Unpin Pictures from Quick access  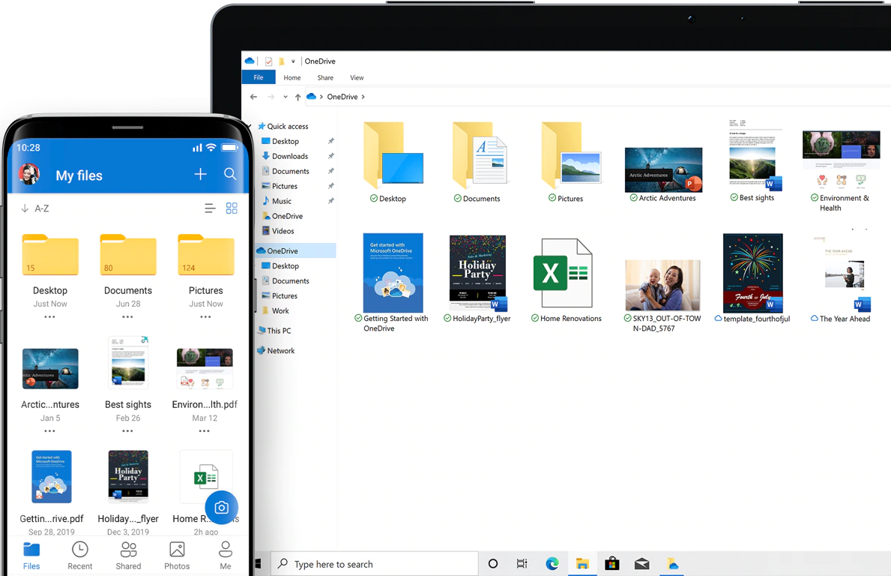pyautogui.click(x=331, y=186)
